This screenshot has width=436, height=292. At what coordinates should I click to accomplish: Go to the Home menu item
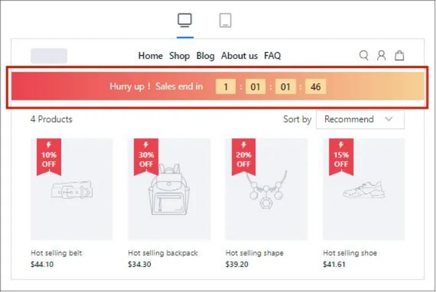tap(151, 56)
